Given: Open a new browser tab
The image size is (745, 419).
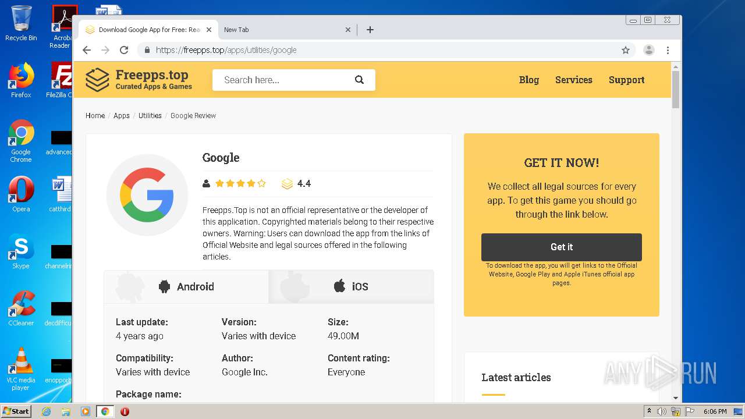Looking at the screenshot, I should (x=370, y=30).
